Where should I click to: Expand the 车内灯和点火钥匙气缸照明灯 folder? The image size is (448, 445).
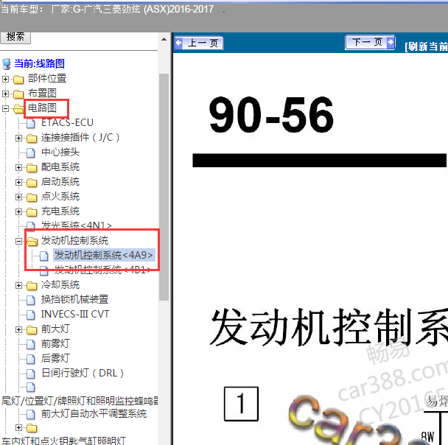click(x=18, y=427)
